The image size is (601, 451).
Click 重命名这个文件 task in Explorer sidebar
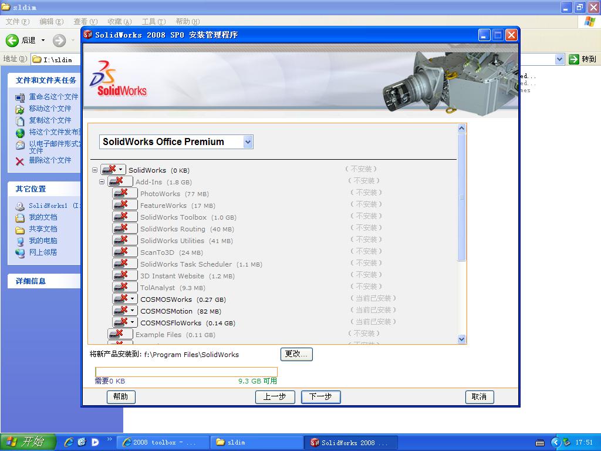pos(53,97)
